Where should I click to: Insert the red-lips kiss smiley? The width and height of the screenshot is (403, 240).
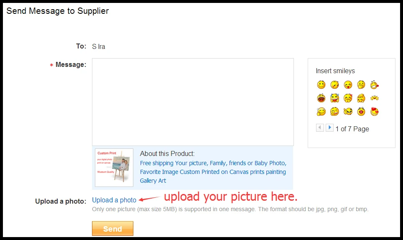tap(361, 112)
